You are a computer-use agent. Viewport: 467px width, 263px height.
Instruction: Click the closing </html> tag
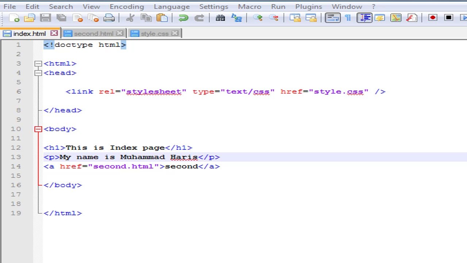tap(63, 213)
